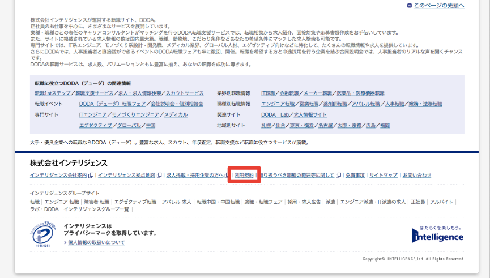490x278 pixels.
Task: Open the サイトマップ link
Action: pos(384,176)
